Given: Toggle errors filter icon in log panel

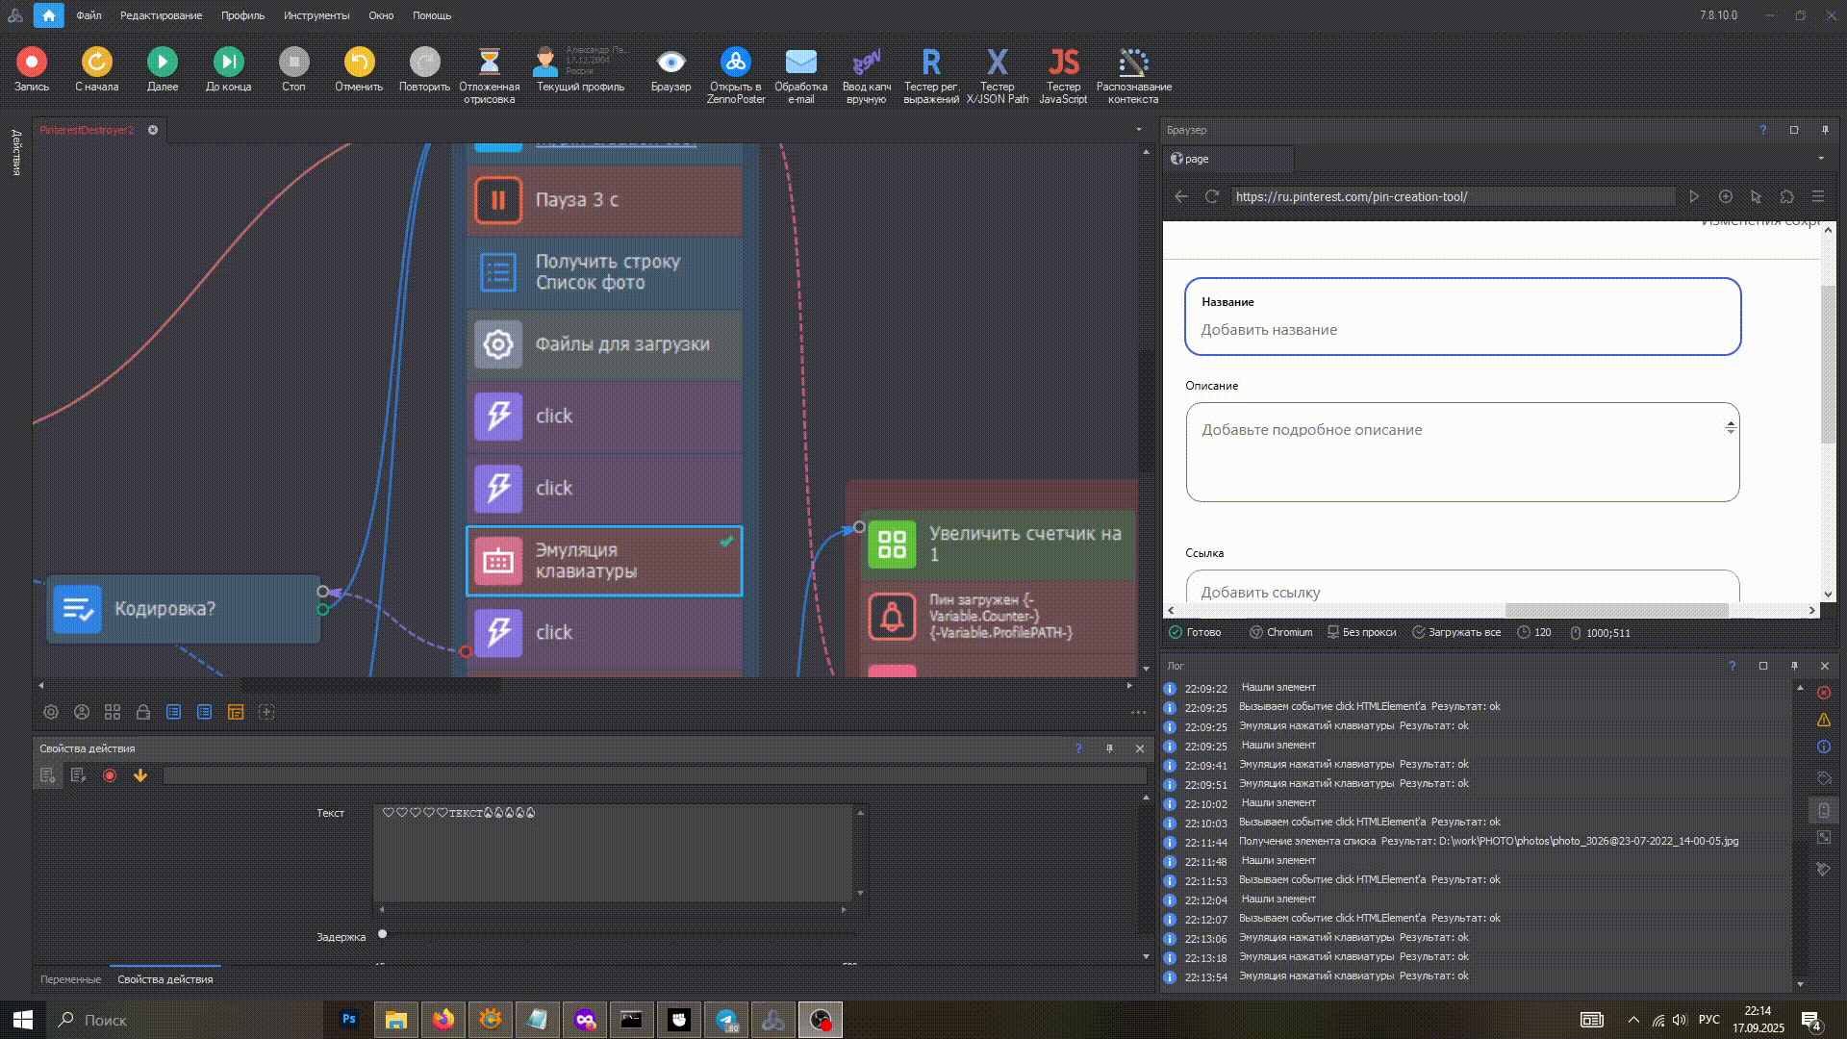Looking at the screenshot, I should pos(1823,693).
